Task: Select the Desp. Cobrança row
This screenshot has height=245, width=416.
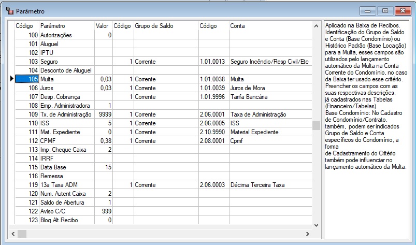Action: coord(163,97)
